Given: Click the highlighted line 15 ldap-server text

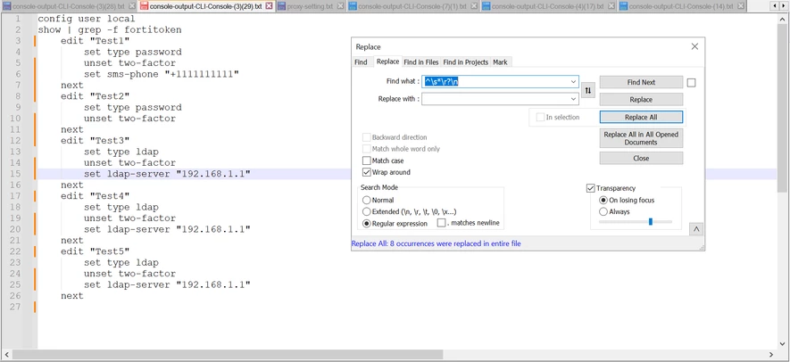Looking at the screenshot, I should click(x=167, y=174).
